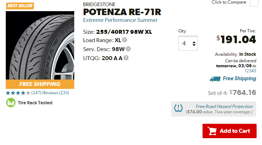Decrease quantity with the down arrow
This screenshot has height=145, width=262.
tap(194, 46)
